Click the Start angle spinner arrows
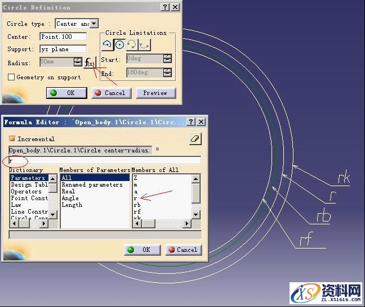This screenshot has height=307, width=365. click(x=167, y=58)
